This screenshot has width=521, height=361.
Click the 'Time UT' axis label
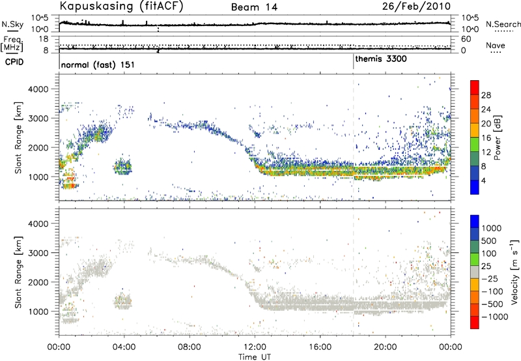coord(255,357)
